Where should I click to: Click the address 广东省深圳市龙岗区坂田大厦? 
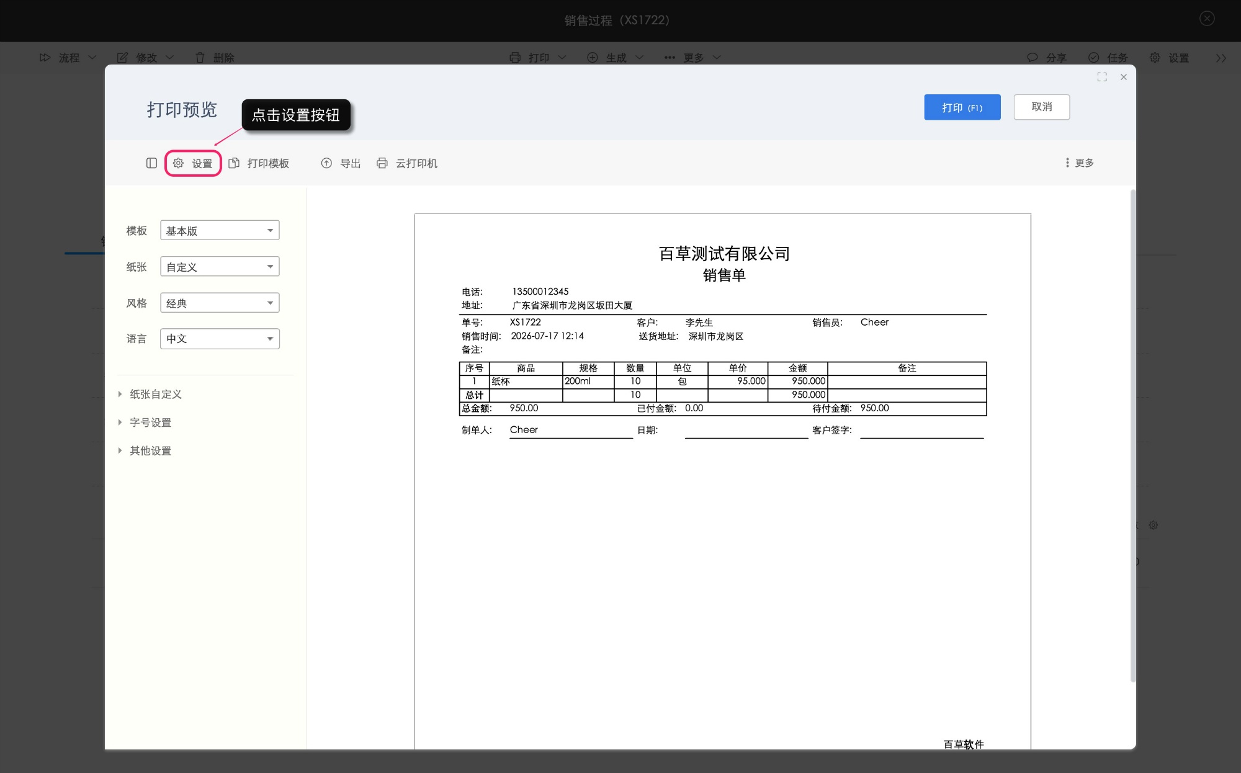[572, 305]
